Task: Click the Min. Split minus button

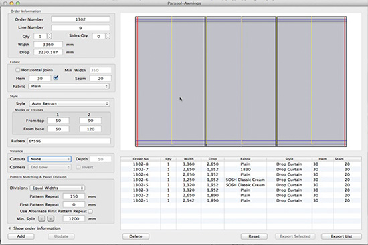Action: point(41,218)
